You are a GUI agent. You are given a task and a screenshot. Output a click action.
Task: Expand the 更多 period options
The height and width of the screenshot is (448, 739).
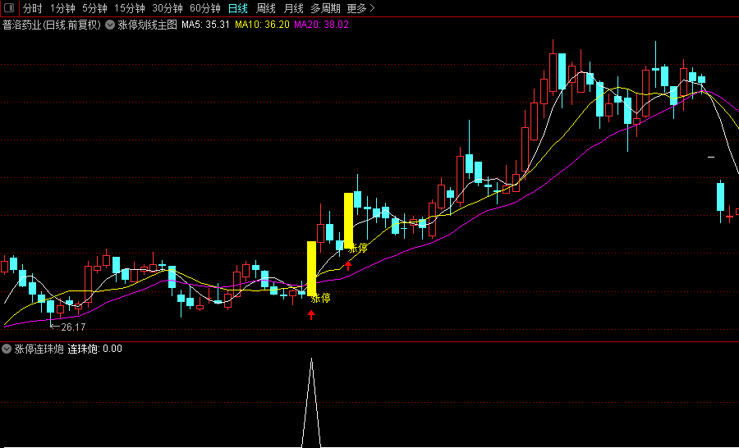point(361,8)
